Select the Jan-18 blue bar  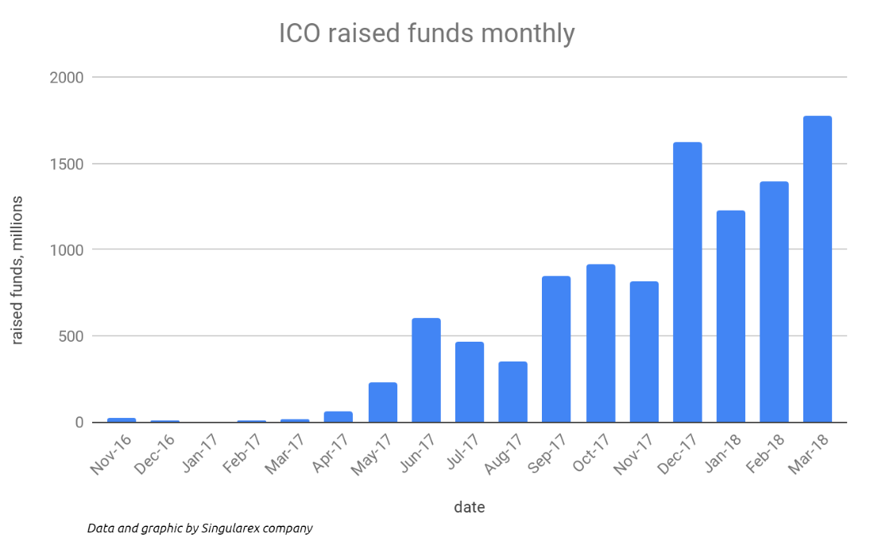tap(730, 316)
